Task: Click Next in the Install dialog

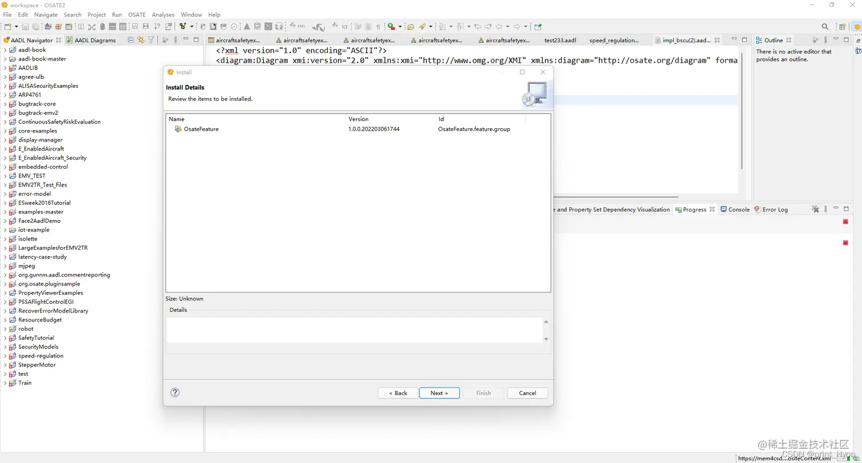Action: pos(439,393)
